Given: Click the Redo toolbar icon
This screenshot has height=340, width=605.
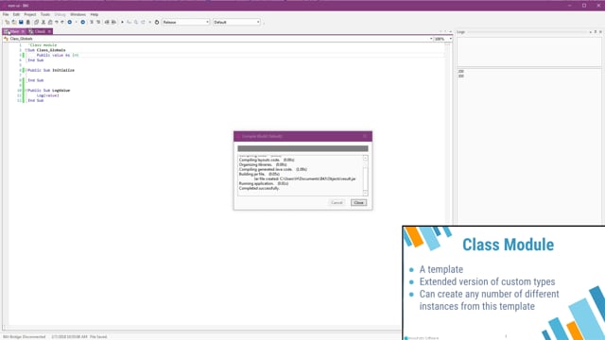Looking at the screenshot, I should click(62, 23).
